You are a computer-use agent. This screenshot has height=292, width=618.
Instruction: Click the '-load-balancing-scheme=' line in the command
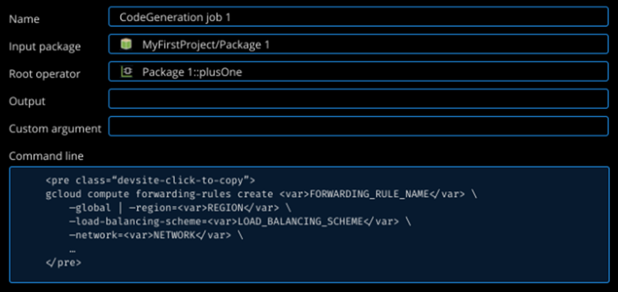(240, 222)
